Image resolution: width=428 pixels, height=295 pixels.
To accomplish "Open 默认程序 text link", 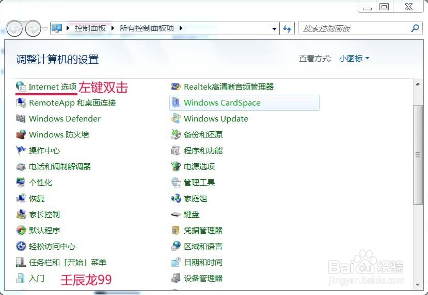I will coord(44,231).
